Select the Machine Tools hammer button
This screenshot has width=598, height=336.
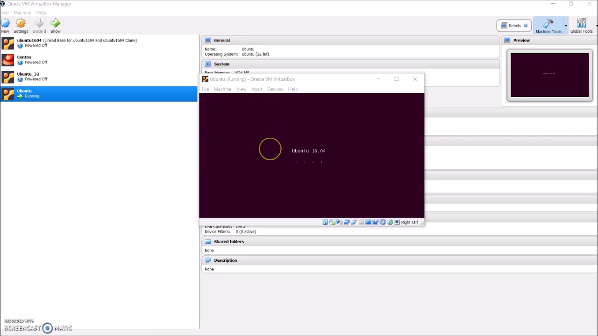(x=548, y=26)
